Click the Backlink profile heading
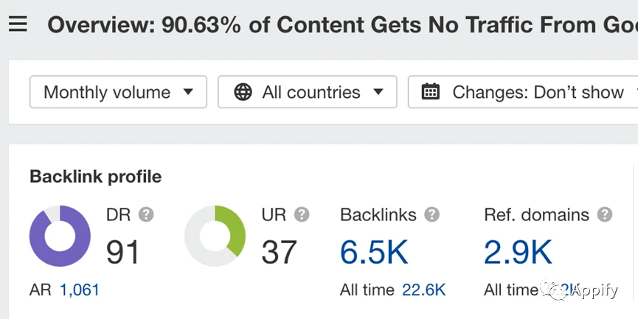The width and height of the screenshot is (638, 319). click(x=95, y=177)
